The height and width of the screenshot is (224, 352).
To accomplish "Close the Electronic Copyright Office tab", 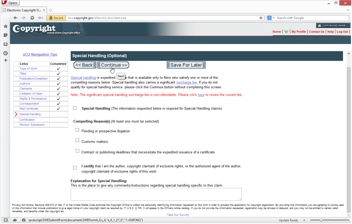I will coord(44,10).
